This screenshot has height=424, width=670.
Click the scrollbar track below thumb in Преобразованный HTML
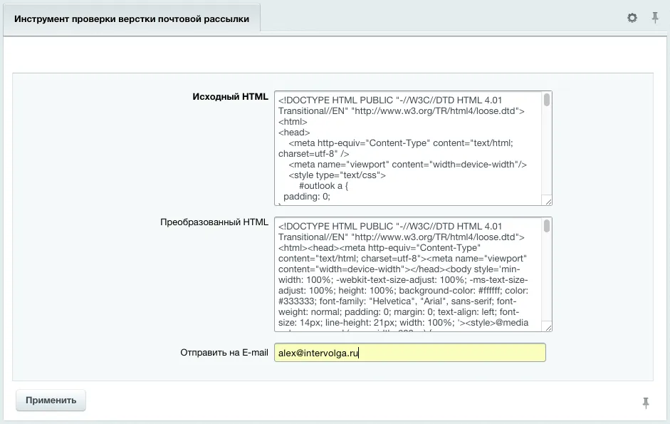pyautogui.click(x=547, y=285)
